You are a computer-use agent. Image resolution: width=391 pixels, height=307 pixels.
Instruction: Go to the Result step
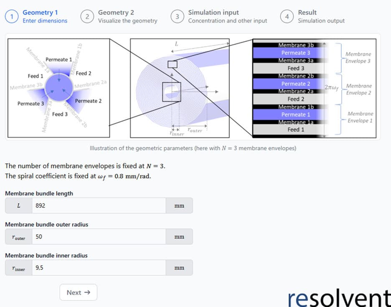coord(307,13)
